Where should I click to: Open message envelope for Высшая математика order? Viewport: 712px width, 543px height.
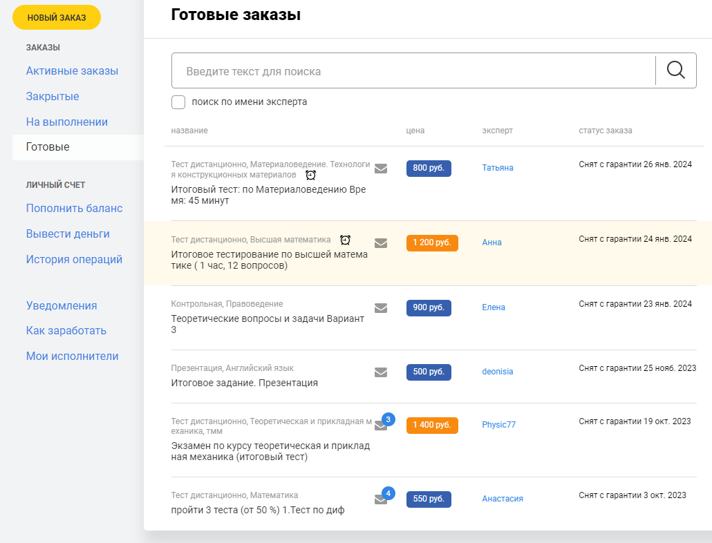[x=381, y=242]
